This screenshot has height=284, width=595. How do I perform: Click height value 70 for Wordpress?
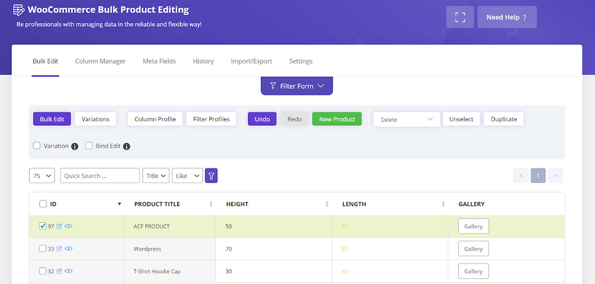229,249
